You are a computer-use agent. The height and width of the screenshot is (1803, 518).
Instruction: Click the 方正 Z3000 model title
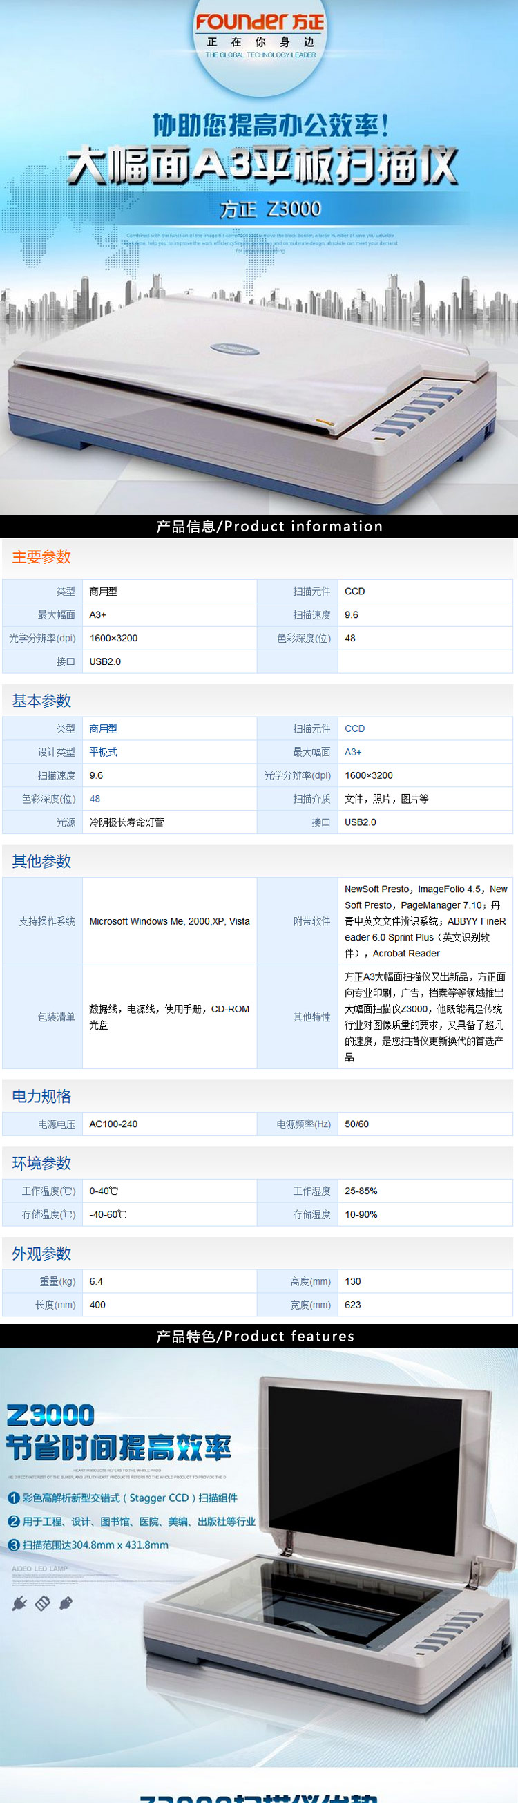pos(270,209)
